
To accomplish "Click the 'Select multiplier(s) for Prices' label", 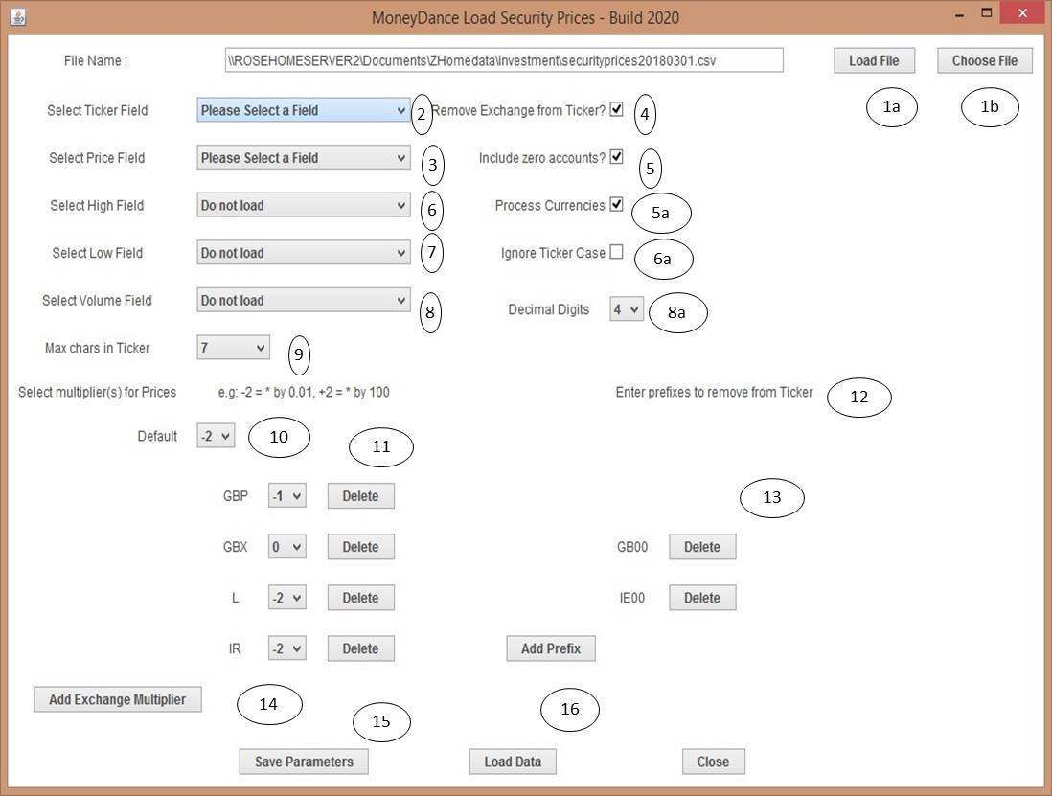I will click(x=98, y=393).
